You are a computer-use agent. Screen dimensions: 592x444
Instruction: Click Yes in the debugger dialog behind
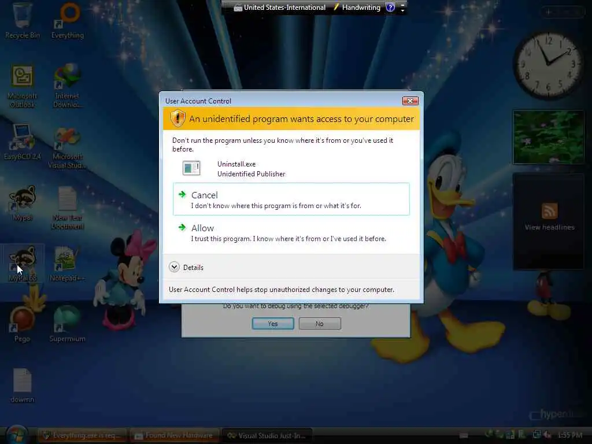coord(273,324)
